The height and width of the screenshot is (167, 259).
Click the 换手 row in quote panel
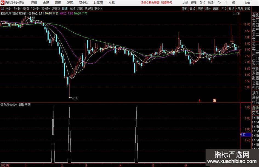point(255,93)
